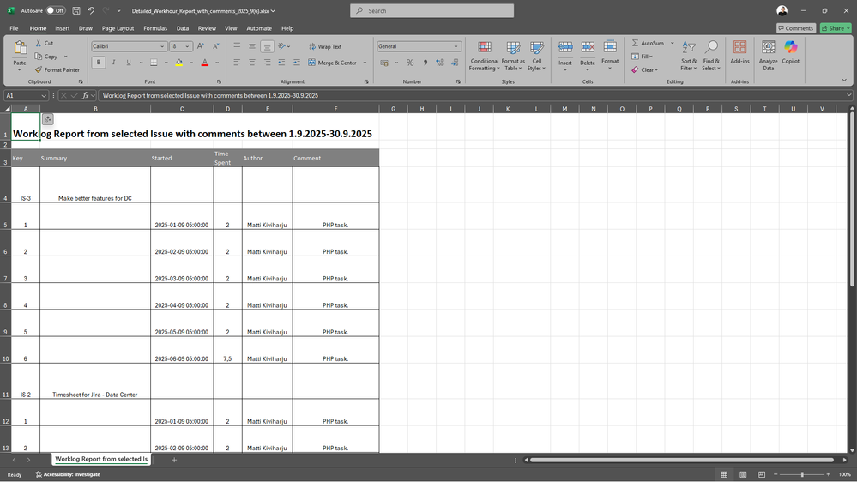Viewport: 857px width, 482px height.
Task: Switch to the Page Layout tab
Action: (x=118, y=28)
